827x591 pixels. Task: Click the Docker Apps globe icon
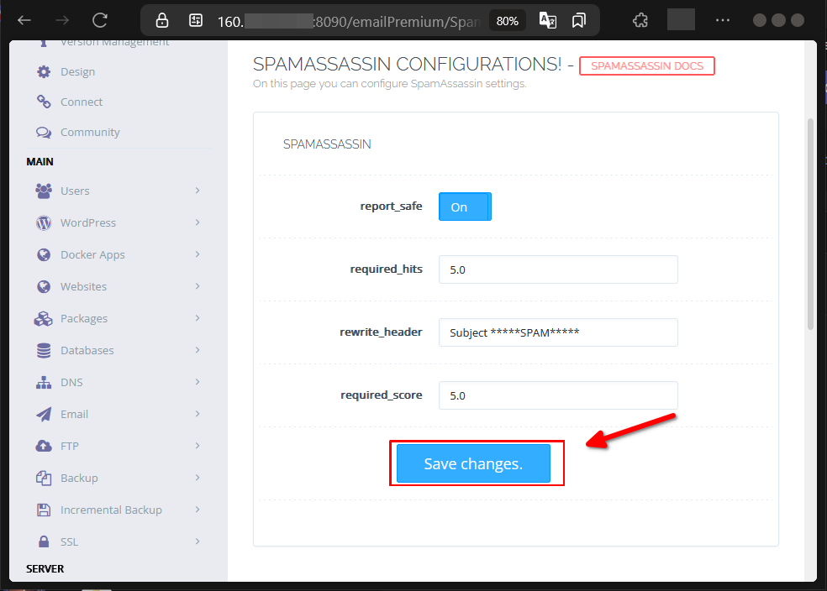(x=44, y=255)
